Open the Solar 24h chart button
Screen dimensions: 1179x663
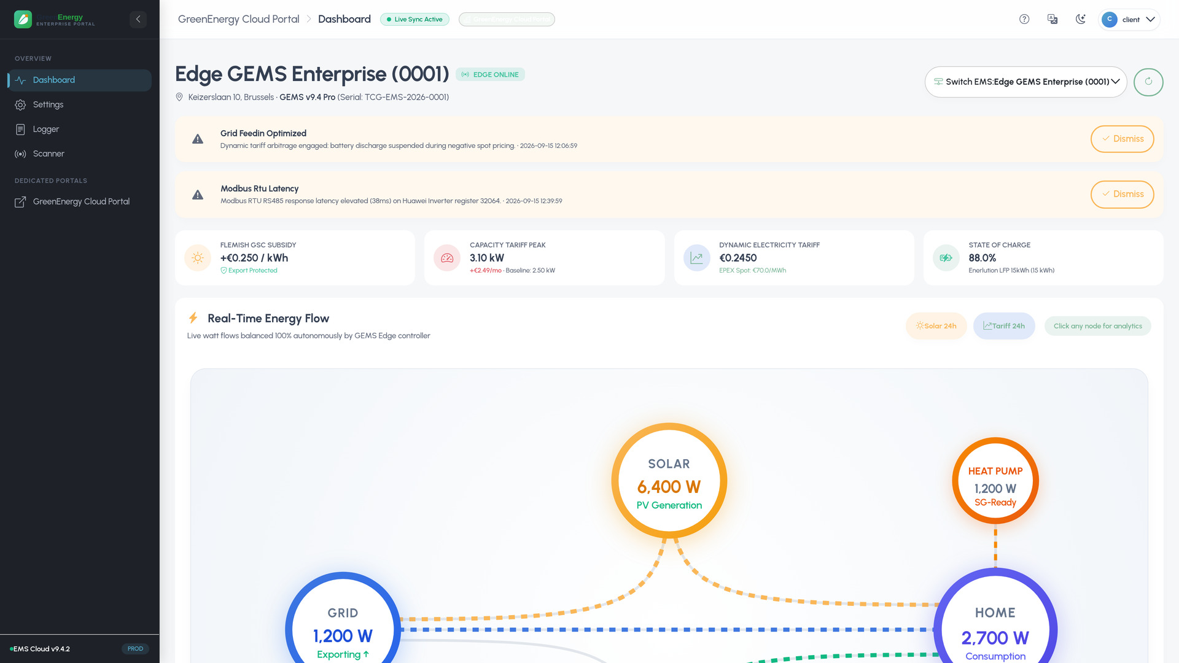(x=936, y=326)
